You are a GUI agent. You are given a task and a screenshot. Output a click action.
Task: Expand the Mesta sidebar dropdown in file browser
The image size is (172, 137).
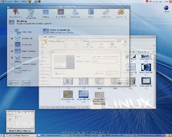coord(45,57)
